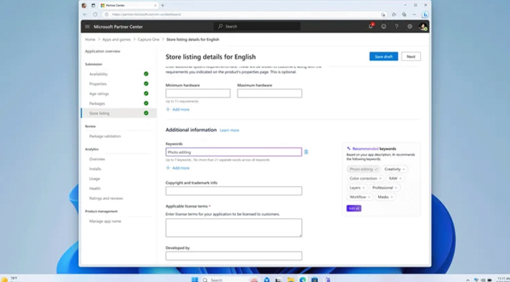Image resolution: width=510 pixels, height=282 pixels.
Task: Close the Partner Center browser tab
Action: pyautogui.click(x=155, y=5)
